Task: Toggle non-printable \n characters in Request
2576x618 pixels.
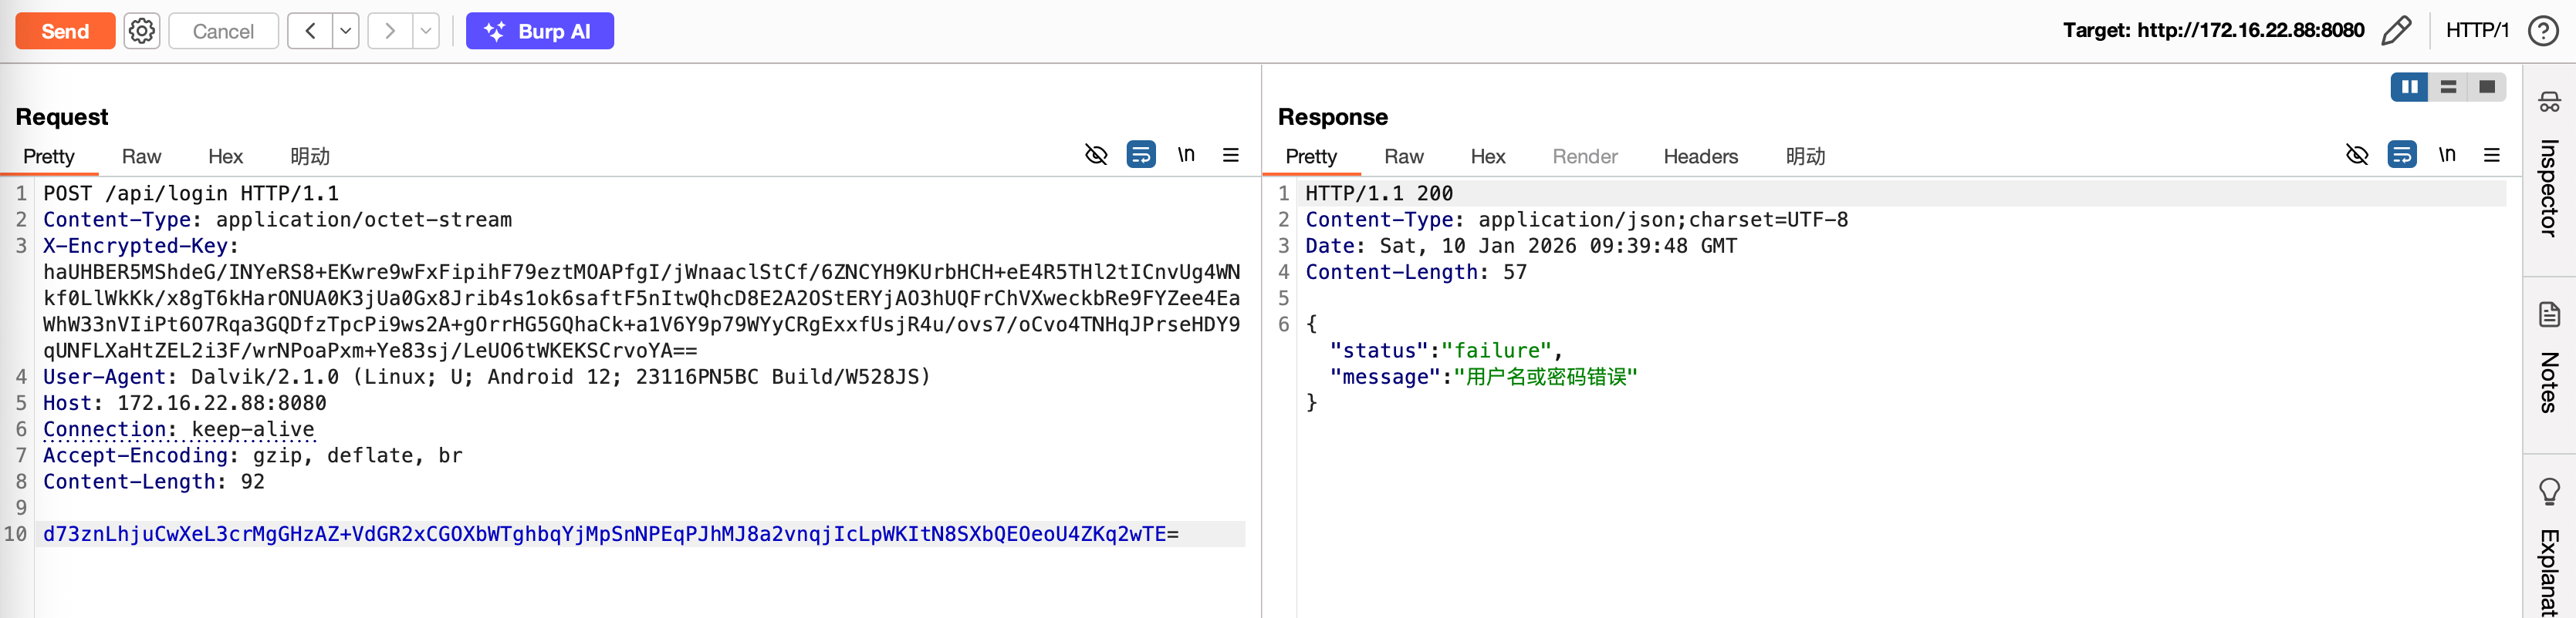Action: tap(1186, 155)
